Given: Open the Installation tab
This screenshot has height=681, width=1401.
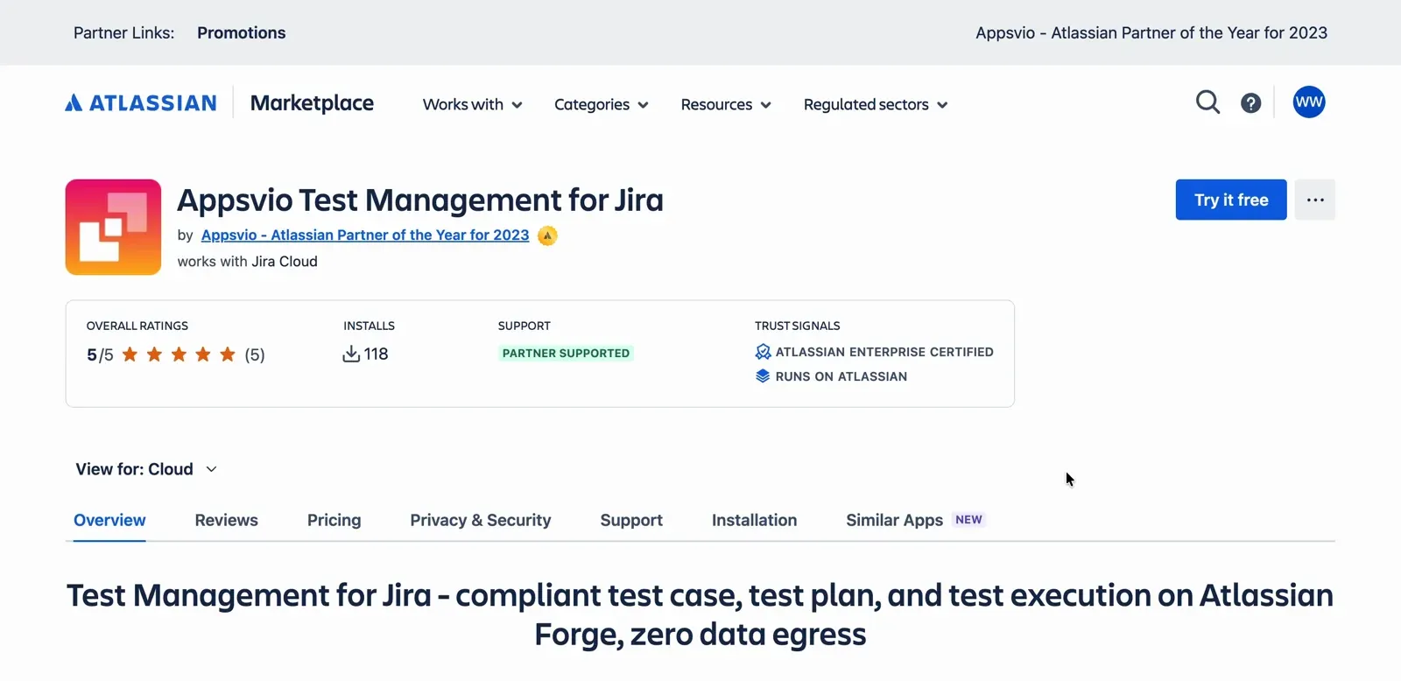Looking at the screenshot, I should pyautogui.click(x=754, y=520).
